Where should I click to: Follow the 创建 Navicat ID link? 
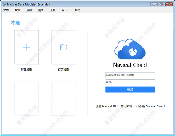[x=106, y=106]
